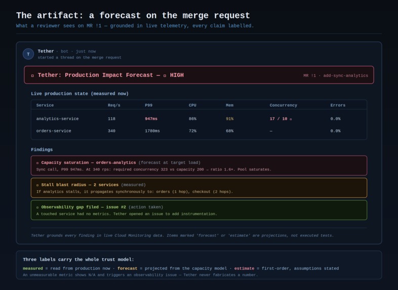Click 'The artifact: a forecast' page title
398x290 pixels.
pos(133,16)
